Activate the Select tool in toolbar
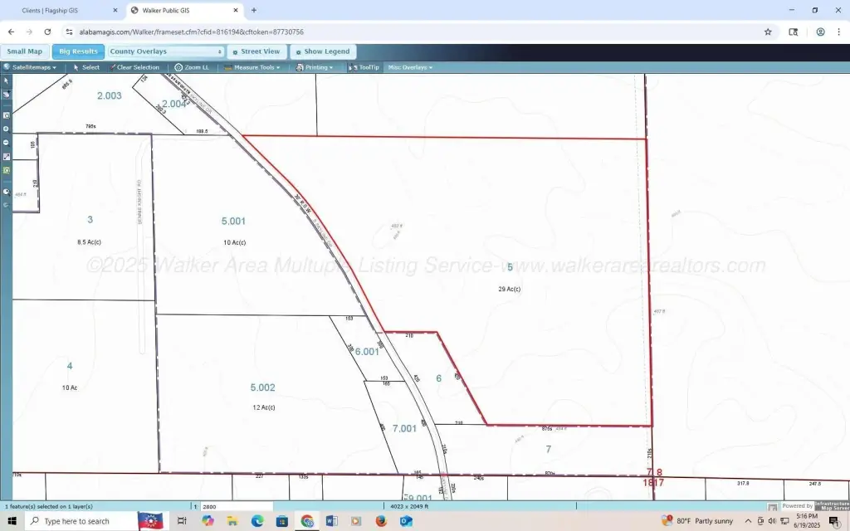This screenshot has height=531, width=850. [86, 67]
